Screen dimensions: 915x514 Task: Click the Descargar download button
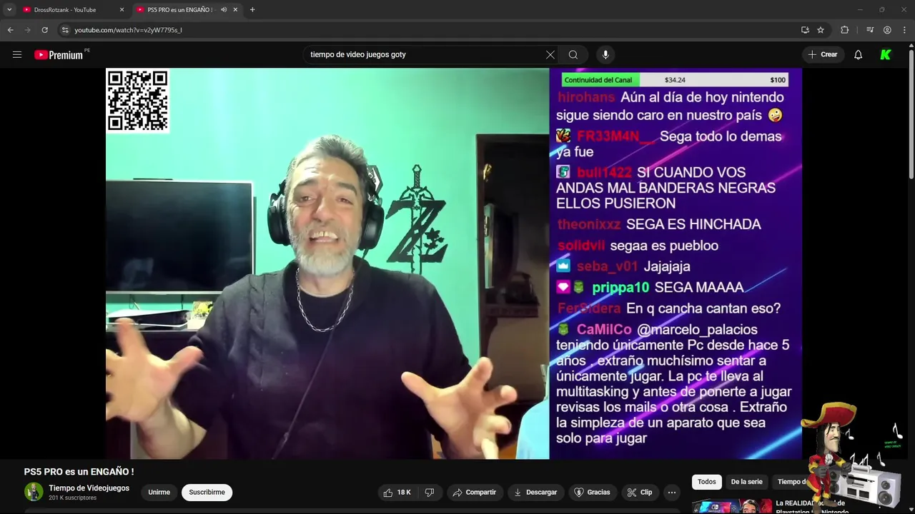click(535, 492)
